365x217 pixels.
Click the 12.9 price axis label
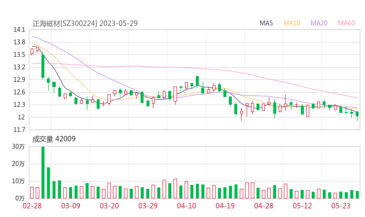tap(19, 79)
